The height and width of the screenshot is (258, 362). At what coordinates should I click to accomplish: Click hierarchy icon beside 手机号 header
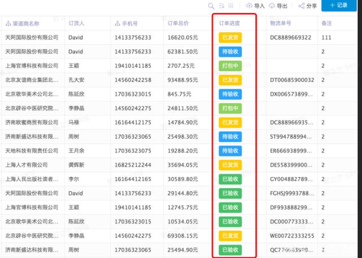[118, 24]
